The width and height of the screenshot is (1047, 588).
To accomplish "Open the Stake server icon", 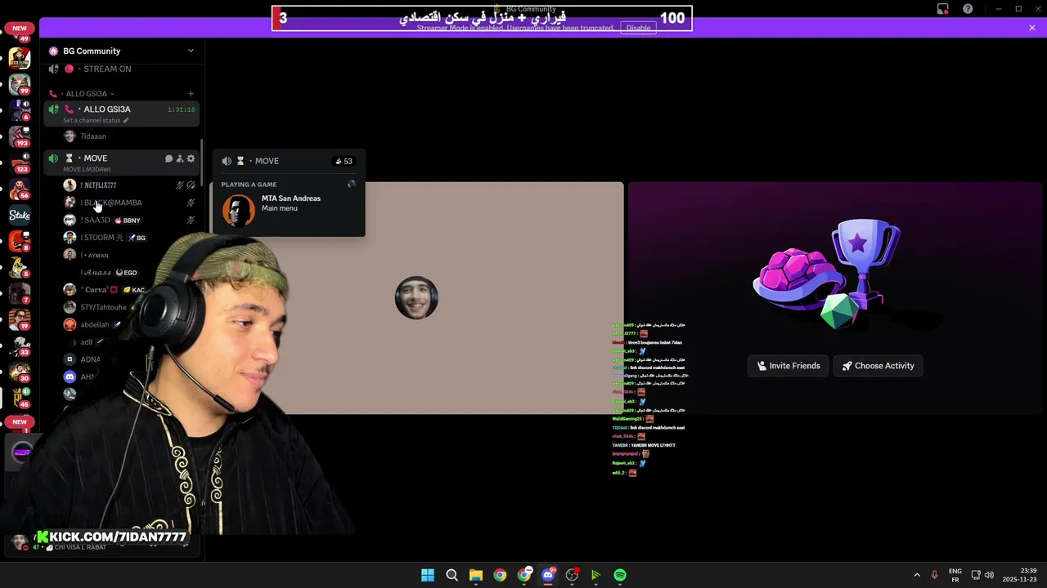I will (20, 216).
